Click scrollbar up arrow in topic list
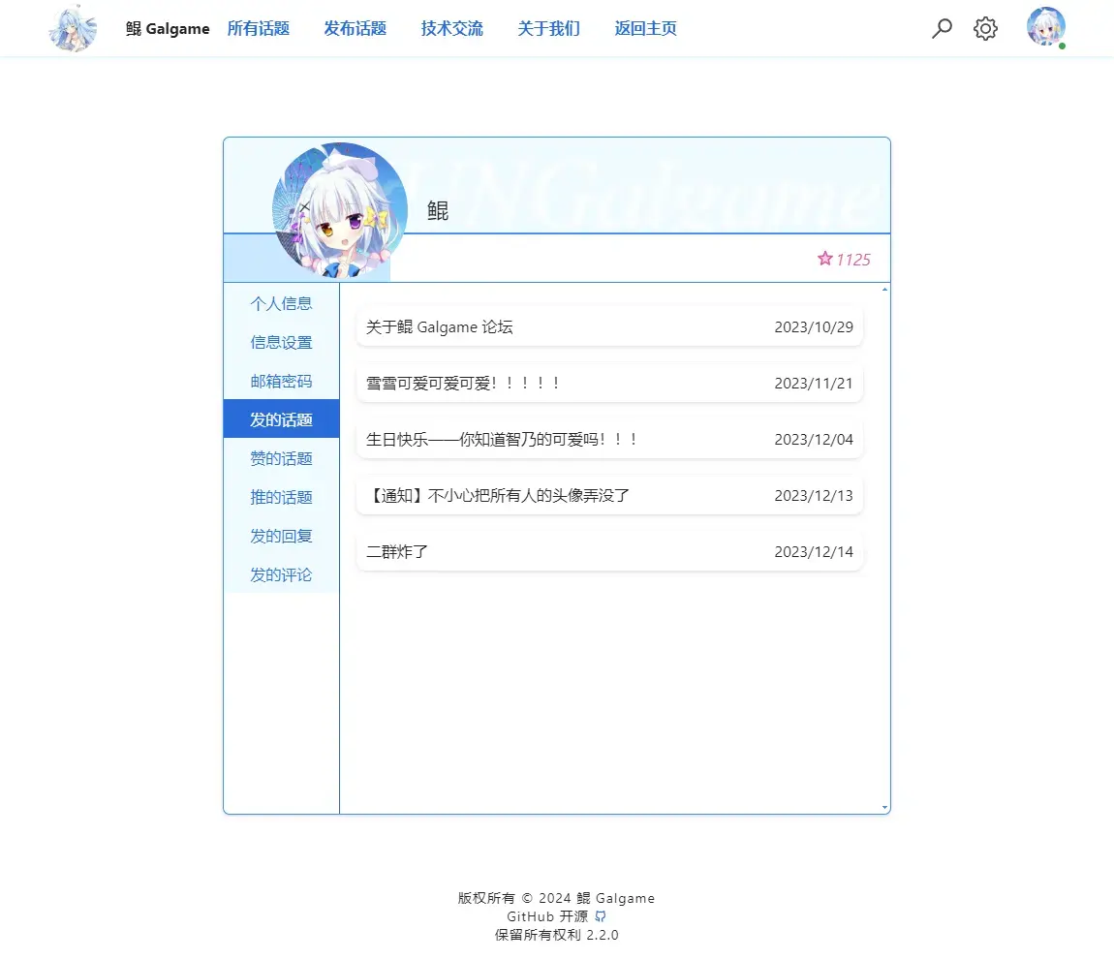Viewport: 1114px width, 960px height. 884,290
